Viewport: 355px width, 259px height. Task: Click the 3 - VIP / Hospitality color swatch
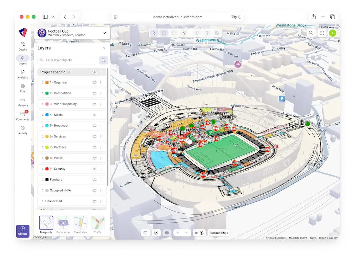(x=47, y=104)
